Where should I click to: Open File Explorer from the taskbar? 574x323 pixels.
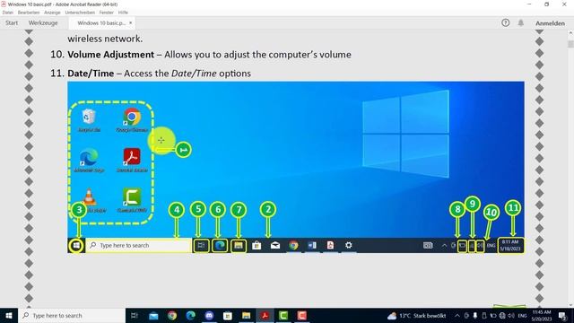coord(247,315)
